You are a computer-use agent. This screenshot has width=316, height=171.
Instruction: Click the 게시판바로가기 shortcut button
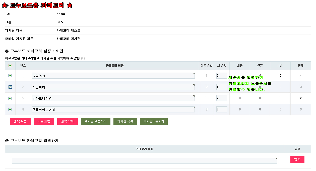pos(154,121)
